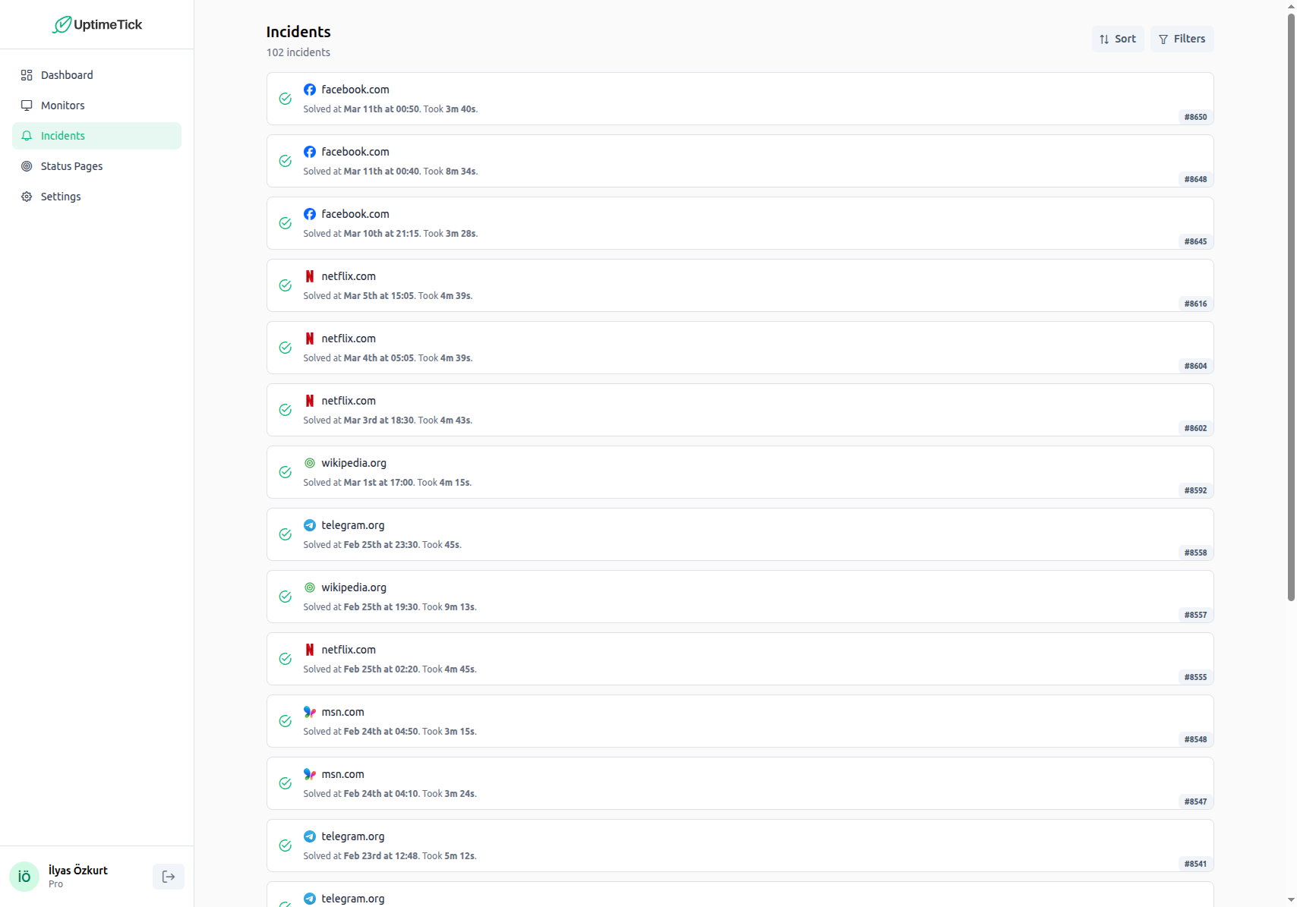
Task: Click the Telegram icon on incident #8558
Action: [x=310, y=525]
